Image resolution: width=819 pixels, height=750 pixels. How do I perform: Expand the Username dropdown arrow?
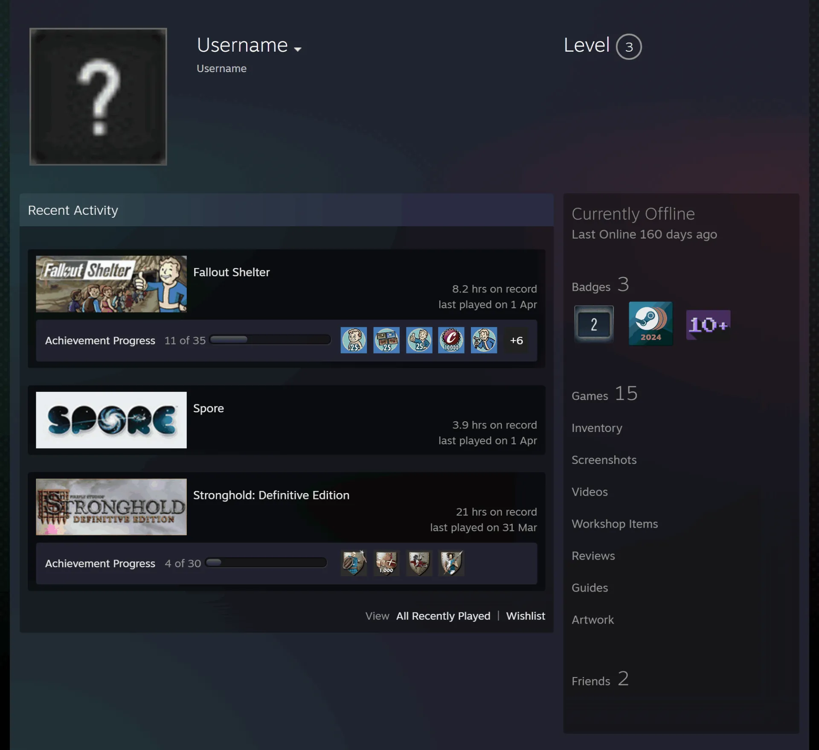(298, 49)
